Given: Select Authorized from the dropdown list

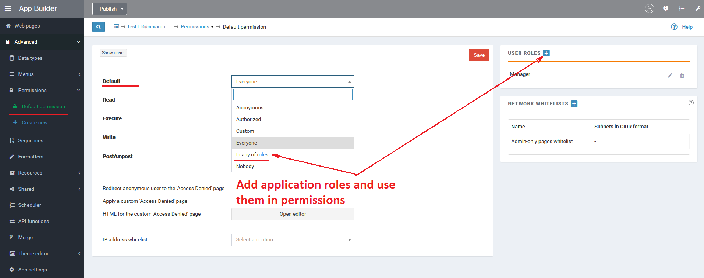Looking at the screenshot, I should click(293, 119).
